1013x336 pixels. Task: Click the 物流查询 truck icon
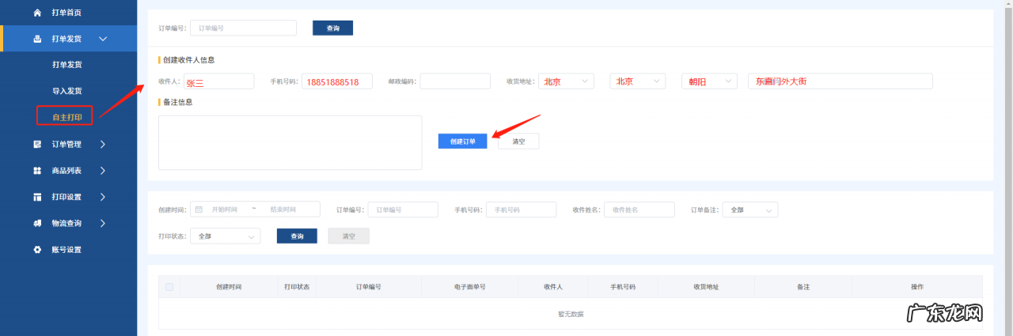[37, 224]
